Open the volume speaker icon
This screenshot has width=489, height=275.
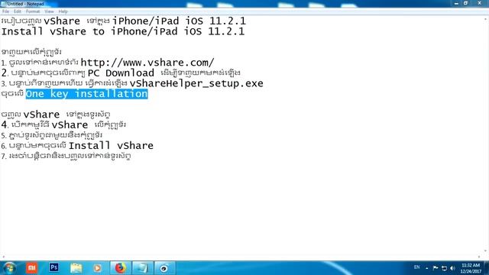click(x=453, y=268)
